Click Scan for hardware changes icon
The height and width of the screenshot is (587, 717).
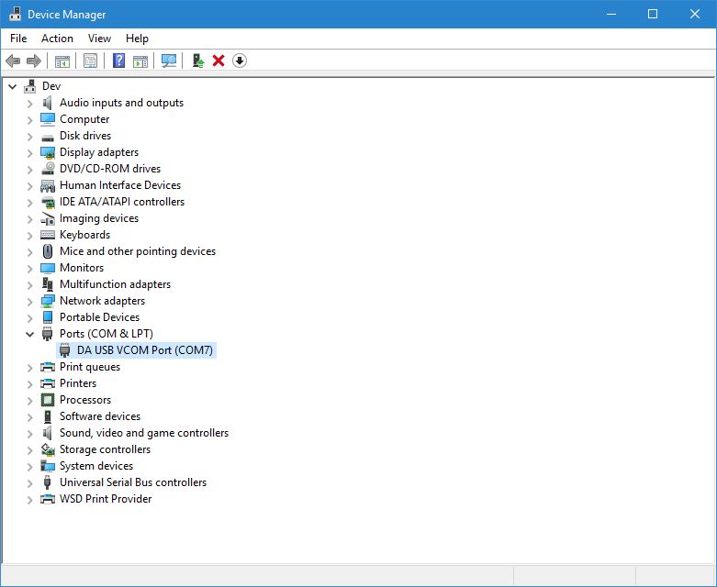point(169,61)
